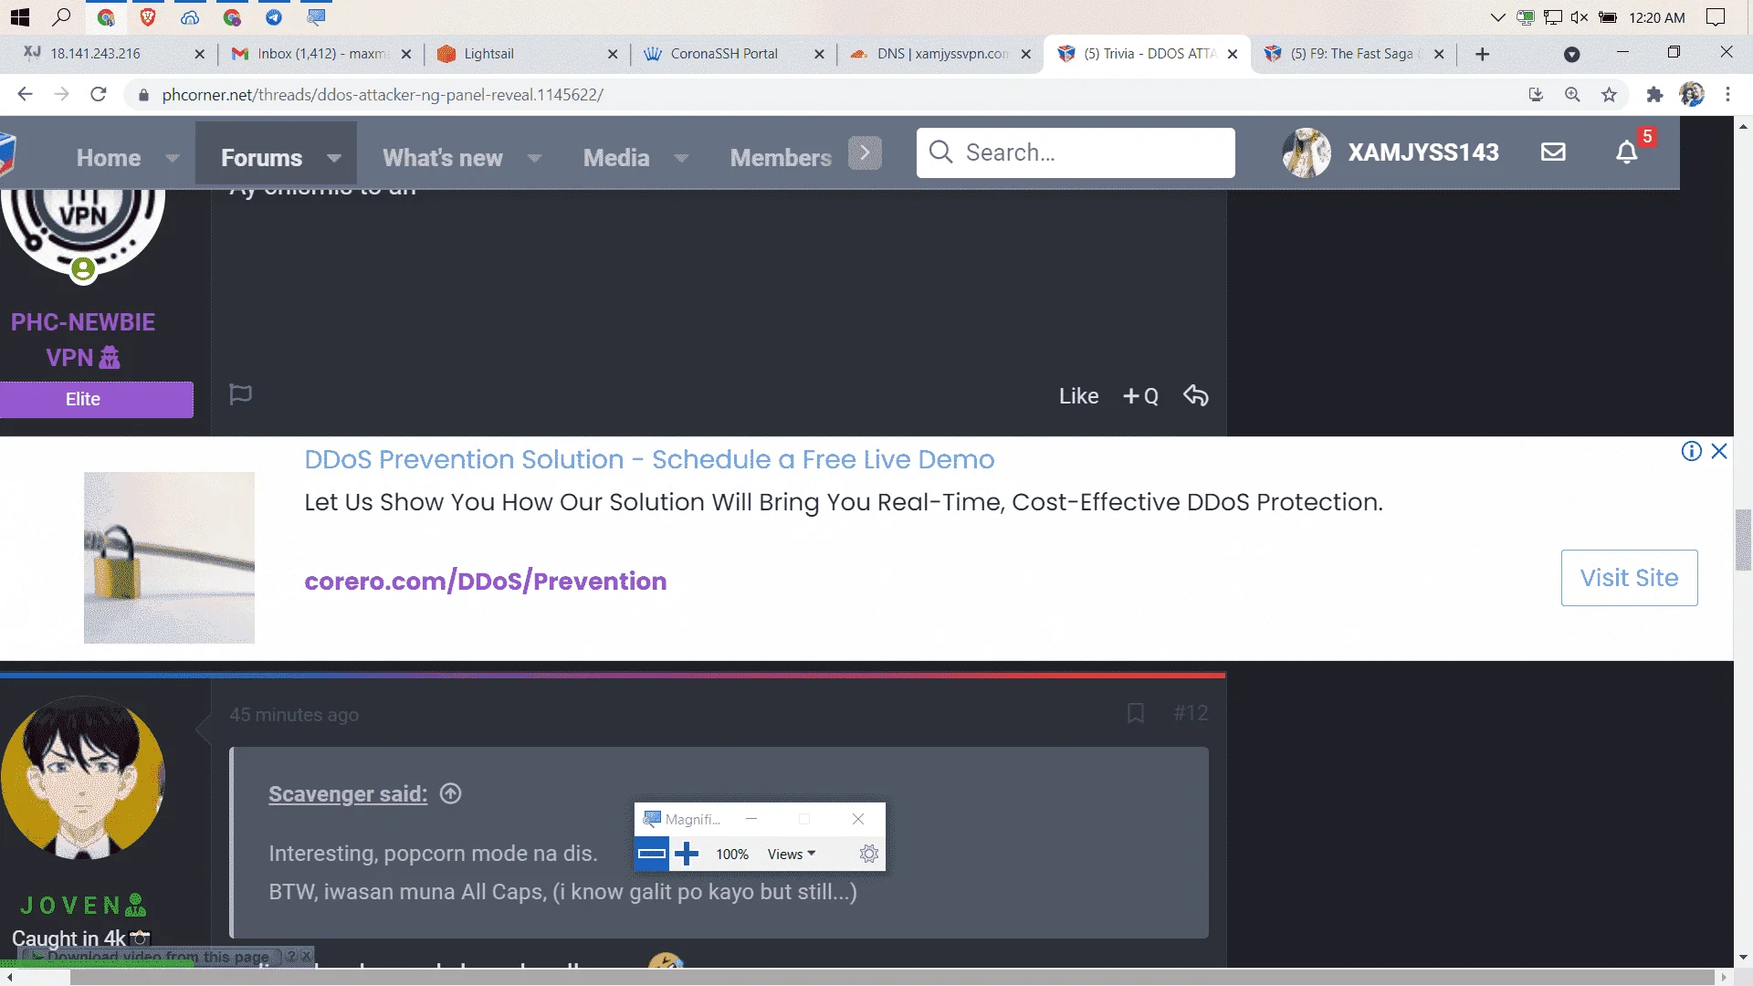Open the Brave browser taskbar icon
The height and width of the screenshot is (986, 1753).
point(148,16)
